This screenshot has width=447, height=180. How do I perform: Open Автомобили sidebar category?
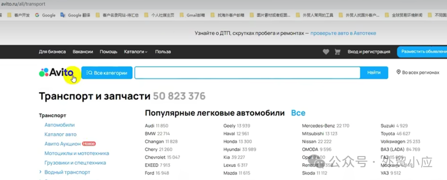[60, 125]
